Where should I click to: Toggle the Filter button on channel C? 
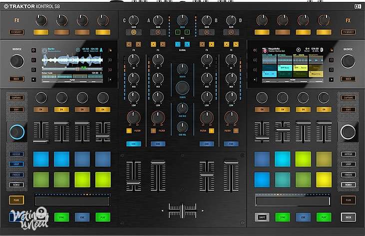pos(129,131)
